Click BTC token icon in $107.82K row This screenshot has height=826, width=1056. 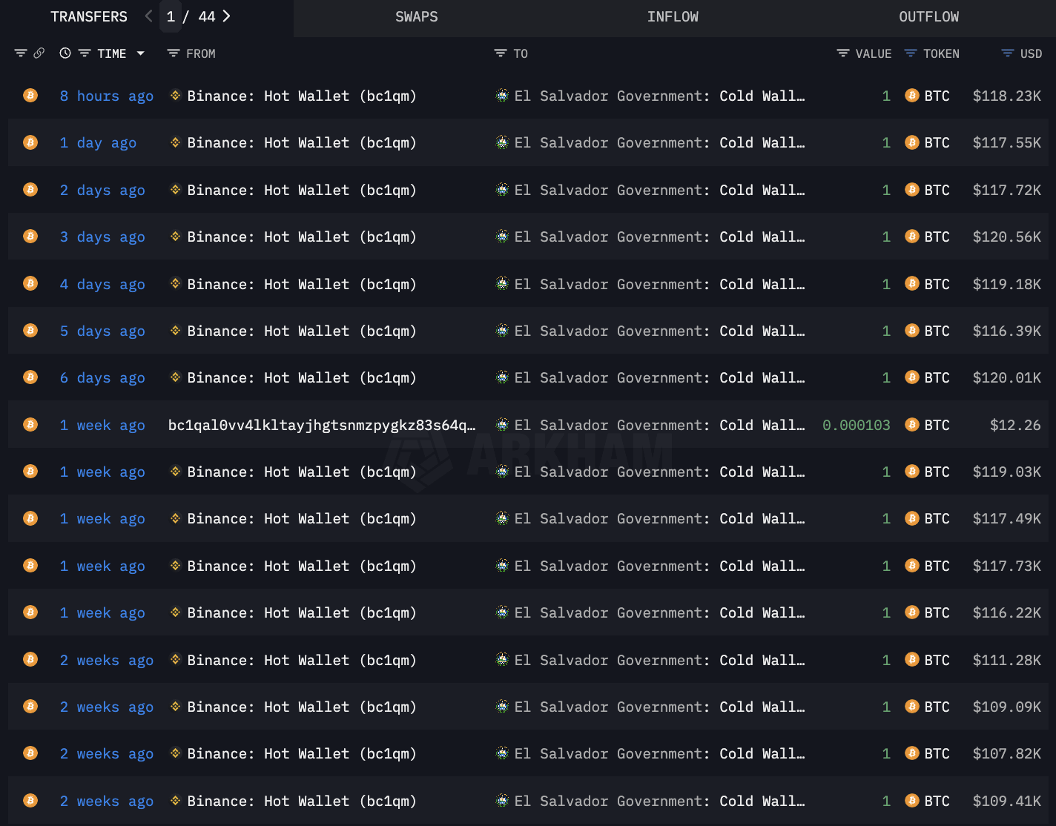pos(912,753)
